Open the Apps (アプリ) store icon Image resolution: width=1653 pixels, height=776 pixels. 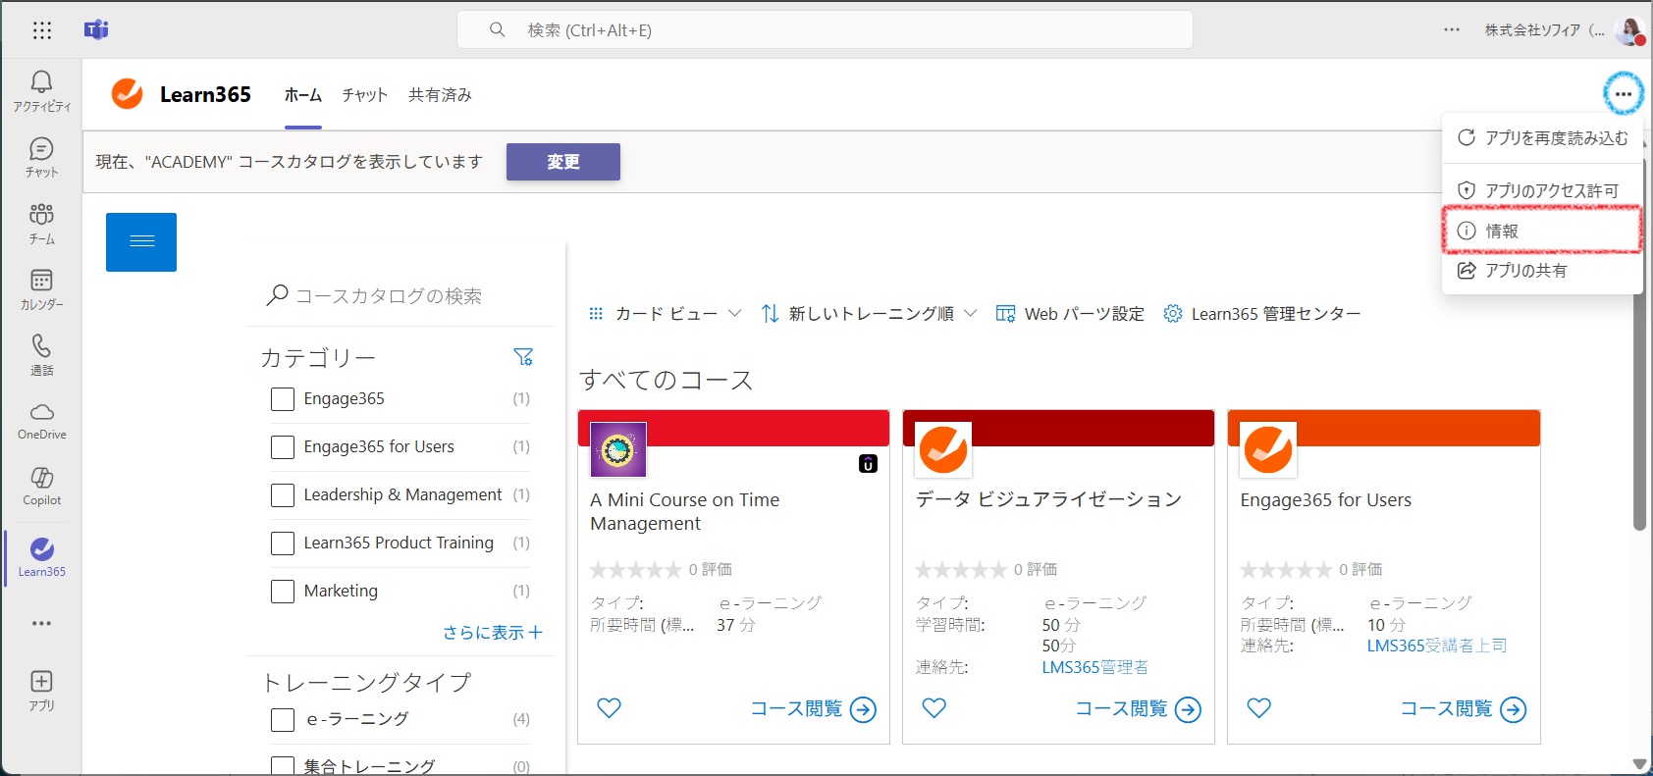click(x=41, y=691)
